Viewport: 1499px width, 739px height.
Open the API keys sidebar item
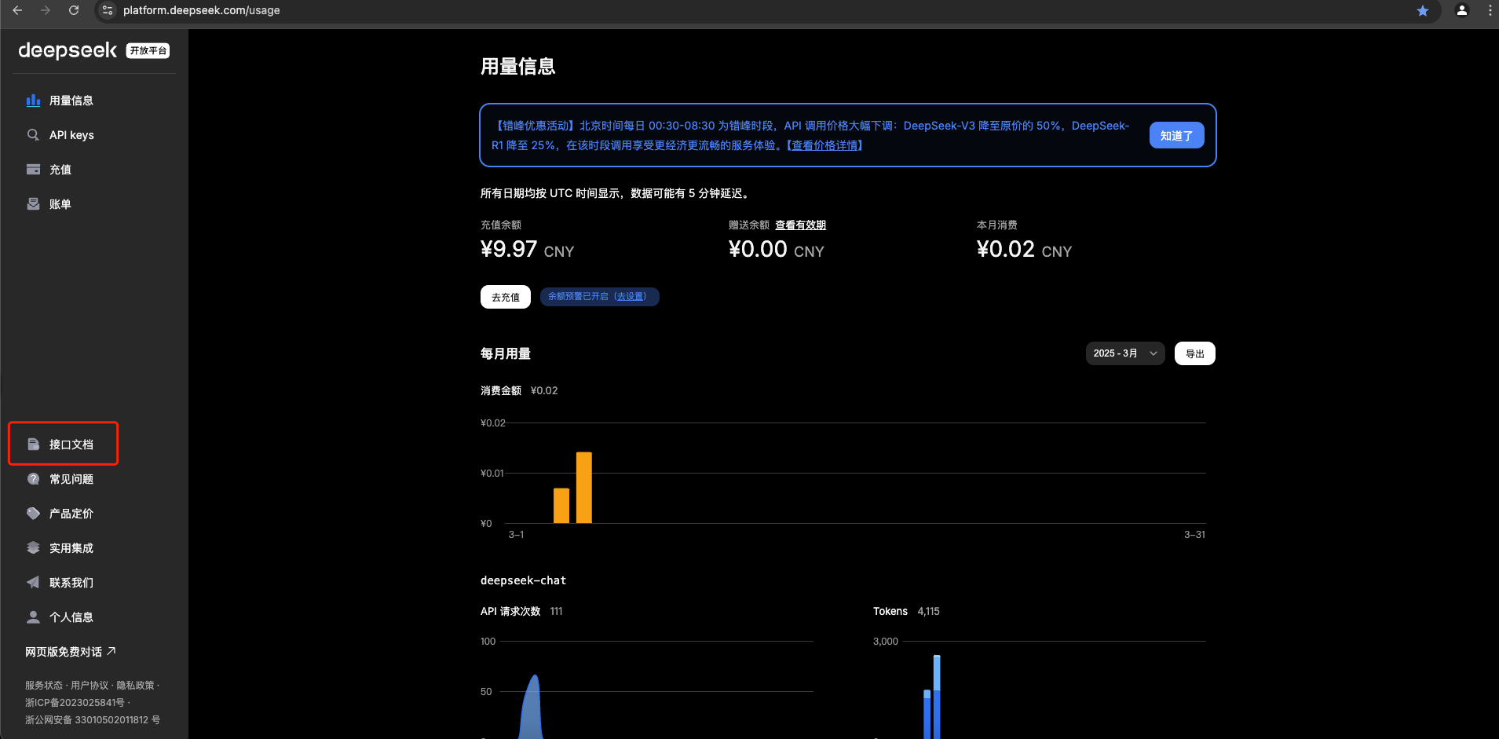[94, 135]
